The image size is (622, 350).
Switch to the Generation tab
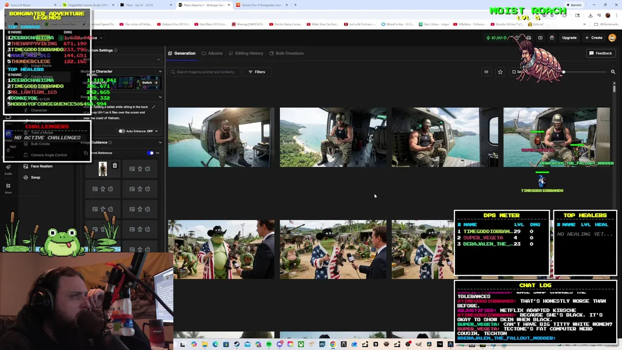tap(182, 53)
